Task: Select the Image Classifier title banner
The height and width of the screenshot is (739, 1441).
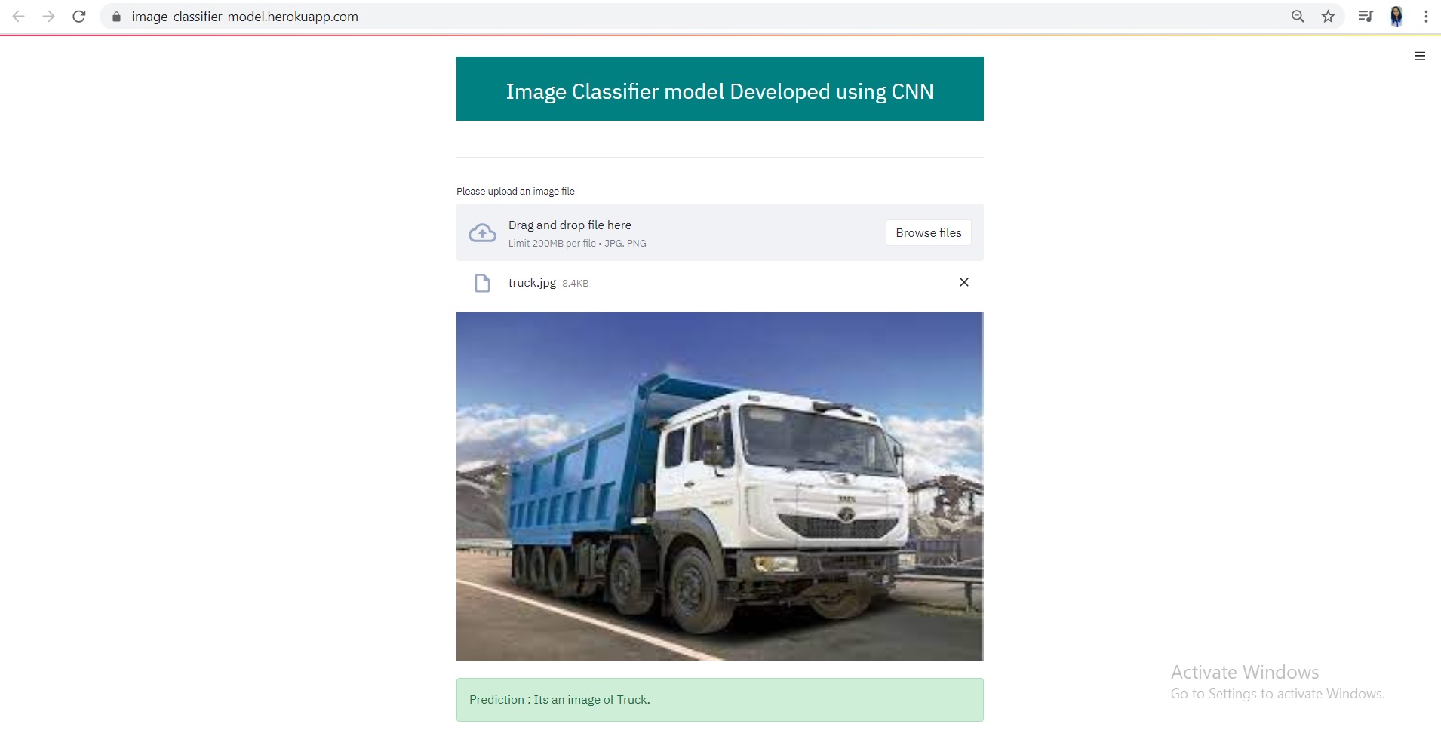Action: click(719, 88)
